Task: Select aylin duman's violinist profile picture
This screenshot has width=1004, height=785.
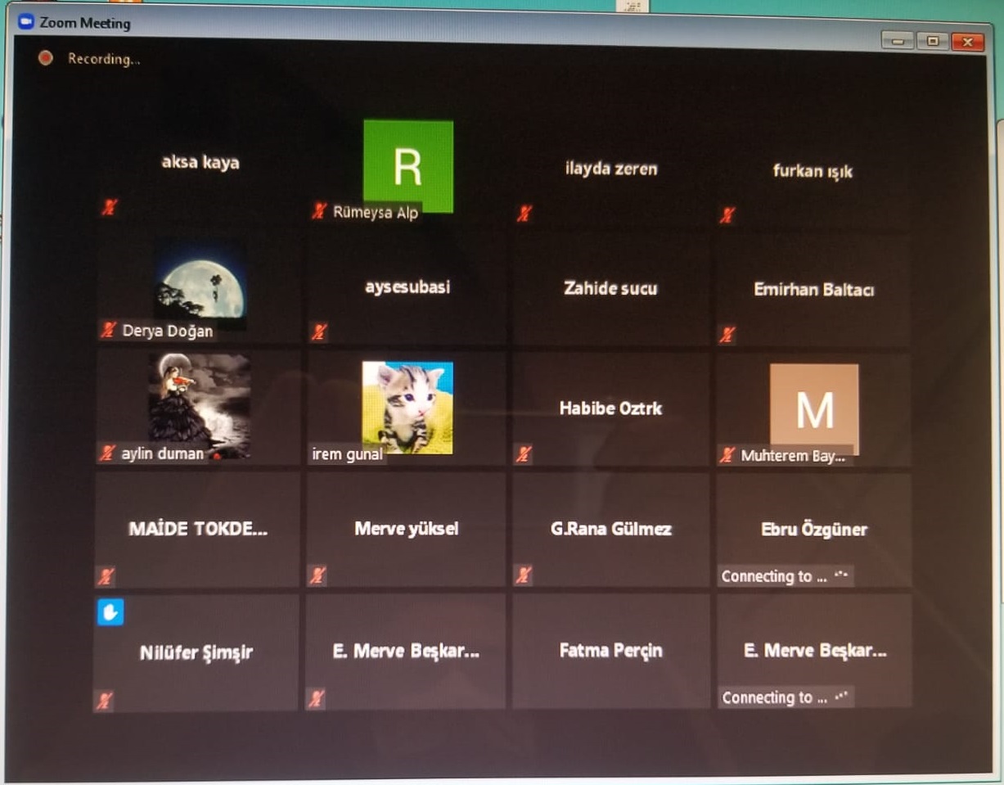Action: pyautogui.click(x=199, y=401)
